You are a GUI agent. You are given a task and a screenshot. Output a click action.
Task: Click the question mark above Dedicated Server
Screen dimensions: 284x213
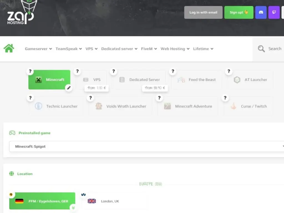[x=113, y=71]
